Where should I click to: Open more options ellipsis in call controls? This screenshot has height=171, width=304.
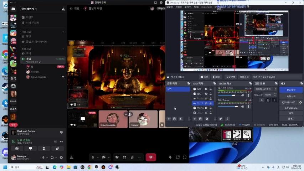(140, 157)
